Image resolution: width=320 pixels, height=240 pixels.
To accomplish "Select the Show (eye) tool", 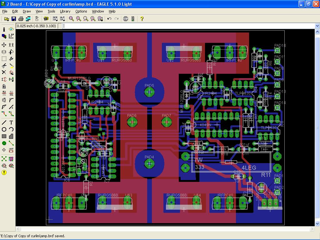I will (11, 29).
